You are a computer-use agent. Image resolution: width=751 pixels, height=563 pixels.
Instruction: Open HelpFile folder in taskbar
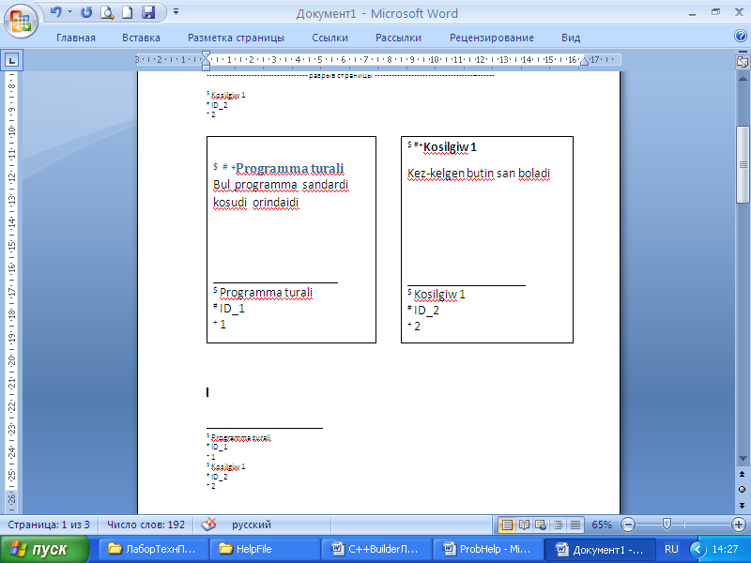pos(265,549)
